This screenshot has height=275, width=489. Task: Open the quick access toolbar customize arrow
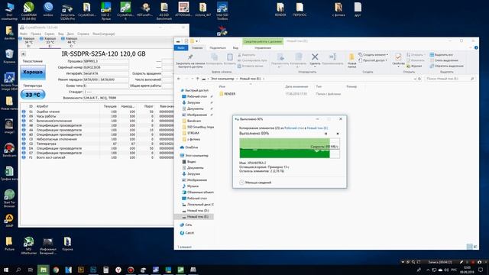tap(197, 41)
